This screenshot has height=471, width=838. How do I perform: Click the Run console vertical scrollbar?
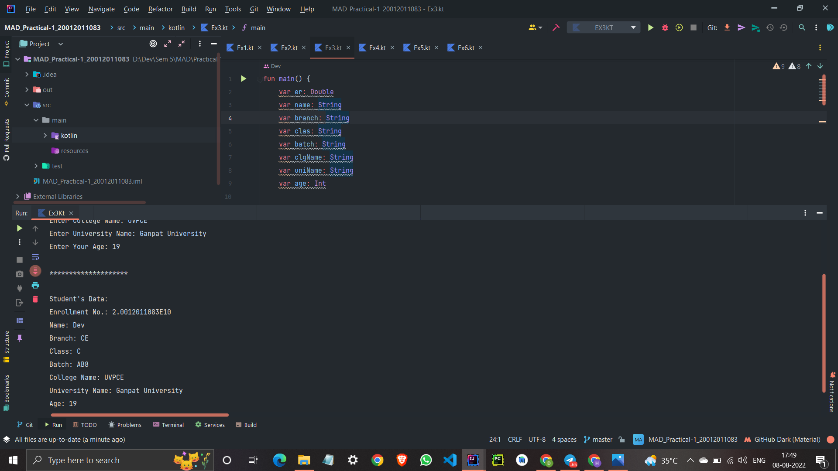[824, 333]
